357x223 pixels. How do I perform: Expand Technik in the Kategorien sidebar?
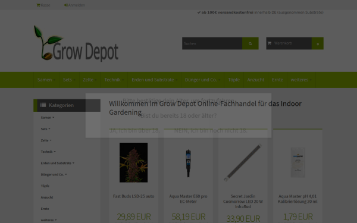48,152
